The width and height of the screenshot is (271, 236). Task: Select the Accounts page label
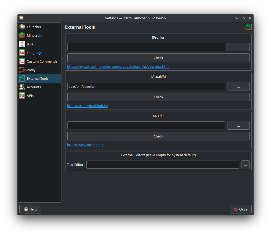pos(34,87)
